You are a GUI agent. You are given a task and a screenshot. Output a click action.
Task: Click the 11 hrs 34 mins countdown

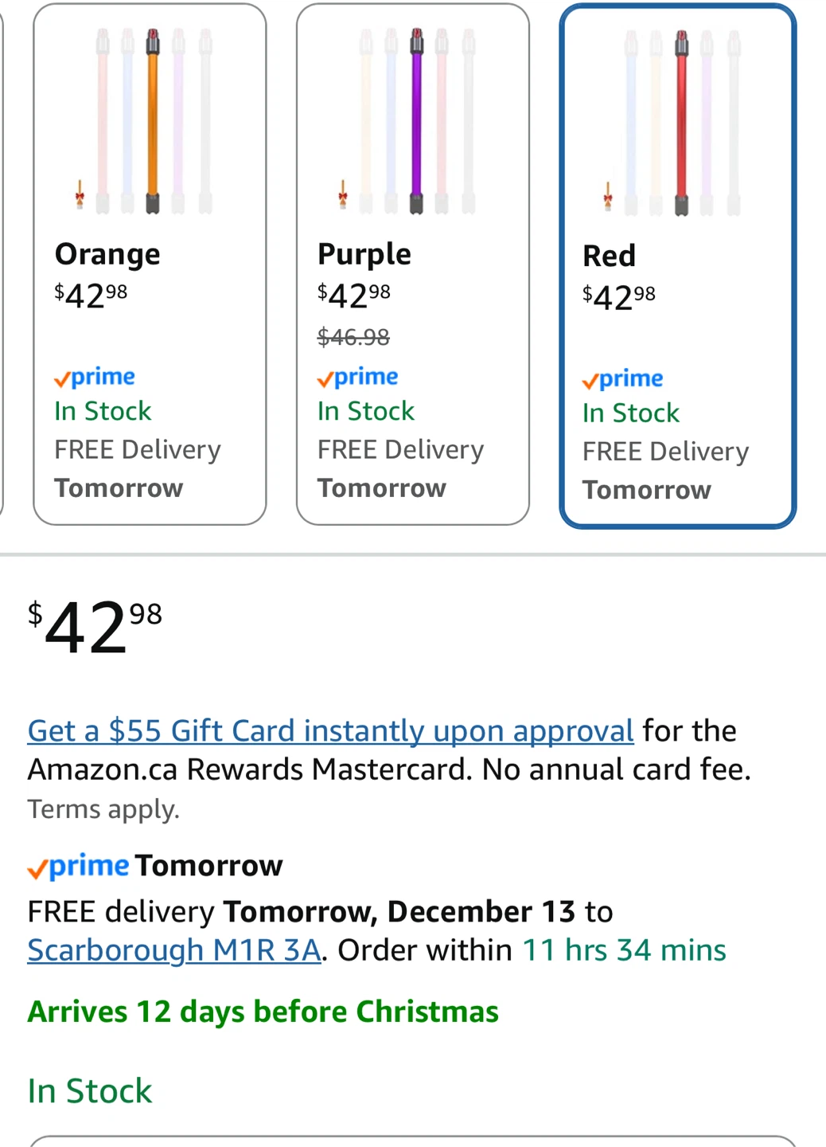624,950
